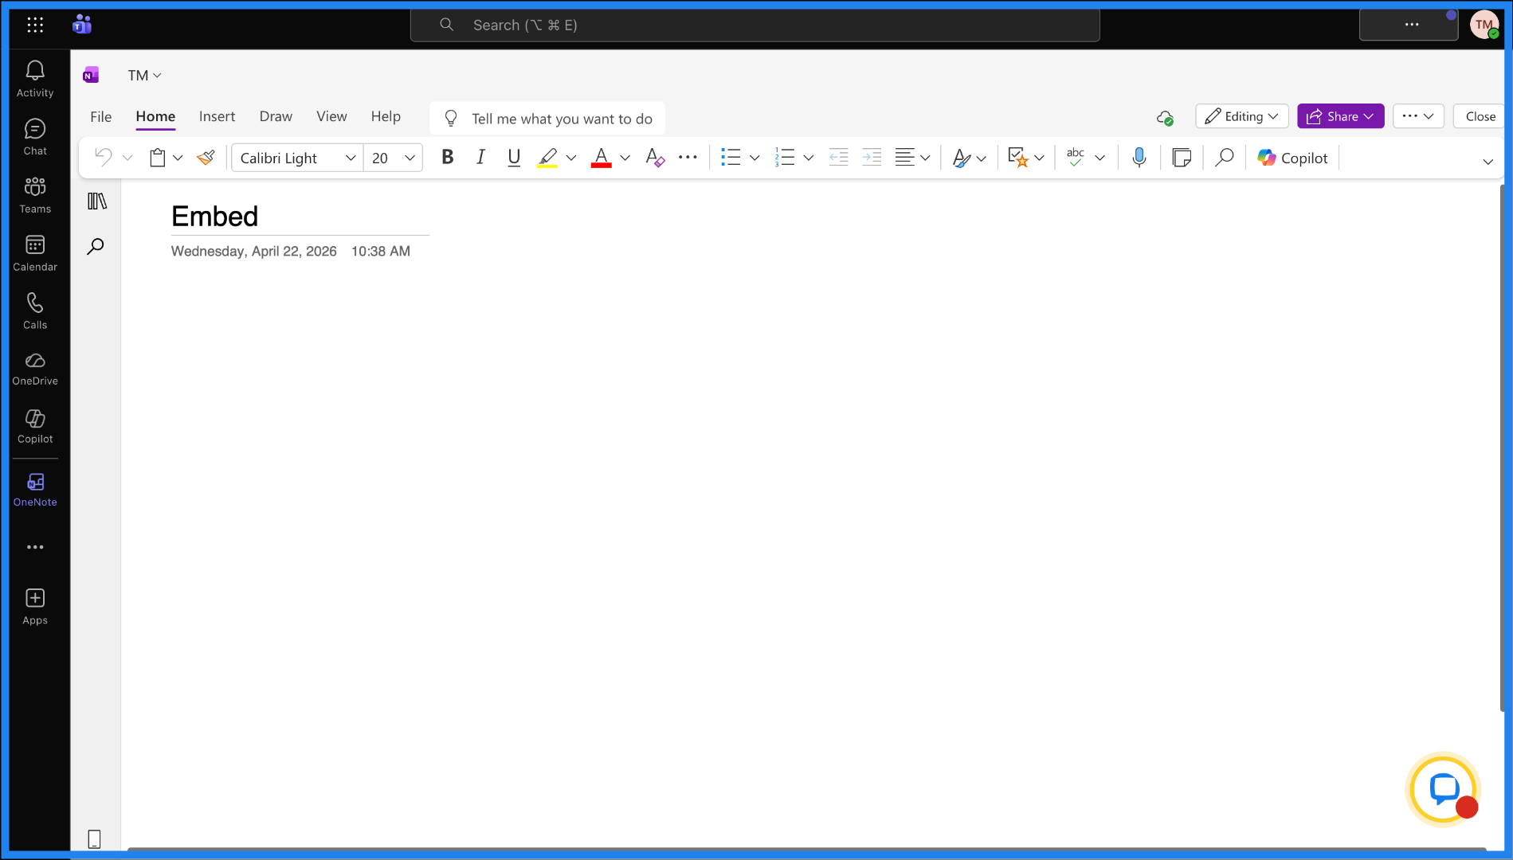Click the purple Share button
1513x860 pixels.
point(1341,116)
